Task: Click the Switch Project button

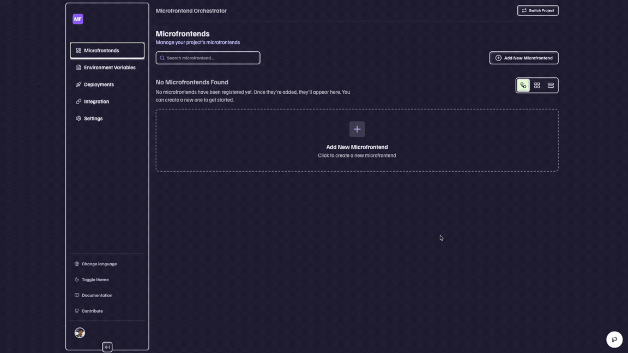Action: coord(538,10)
